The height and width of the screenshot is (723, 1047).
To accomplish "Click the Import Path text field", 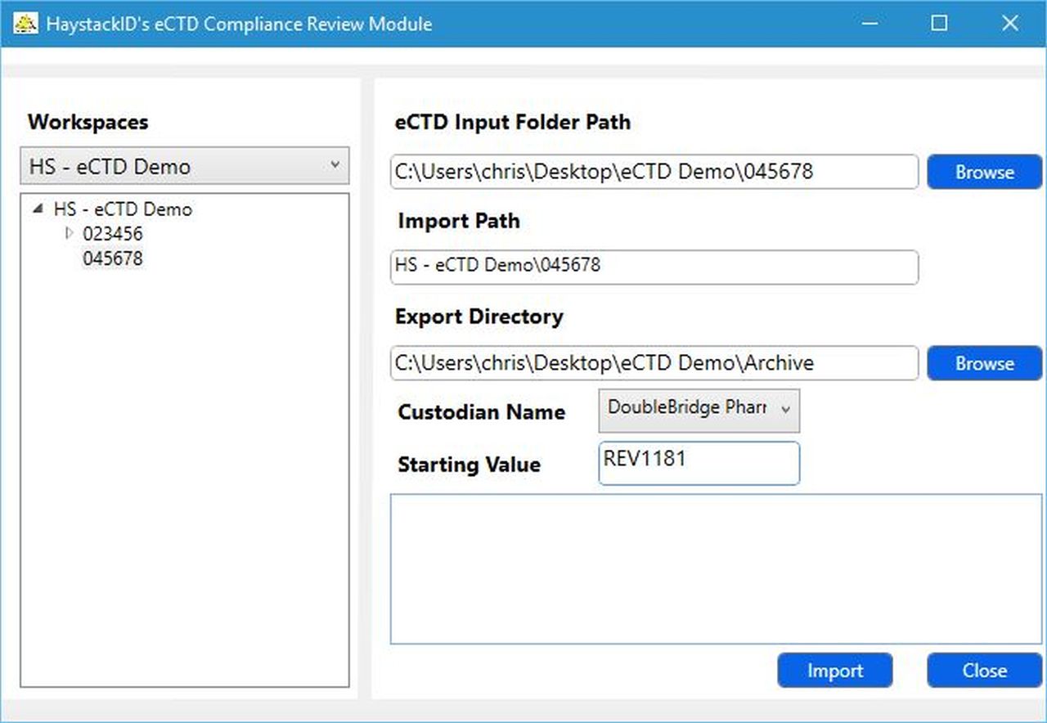I will [653, 267].
